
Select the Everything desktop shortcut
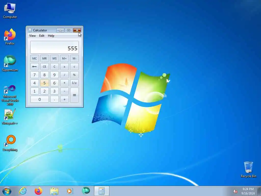coord(10,143)
